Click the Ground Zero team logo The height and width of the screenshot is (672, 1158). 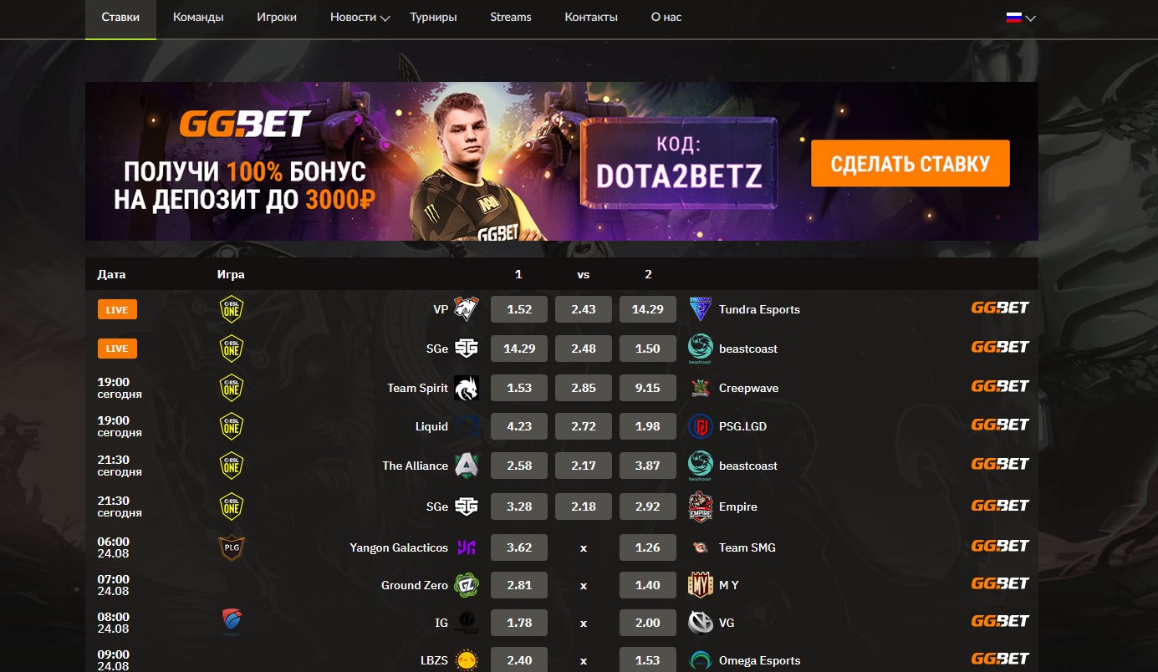pos(467,585)
